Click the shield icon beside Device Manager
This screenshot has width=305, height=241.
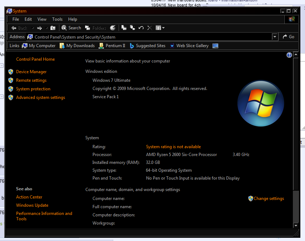point(11,72)
